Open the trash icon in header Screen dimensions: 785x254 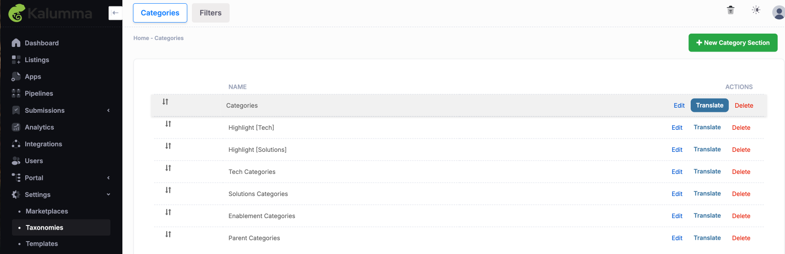(730, 10)
